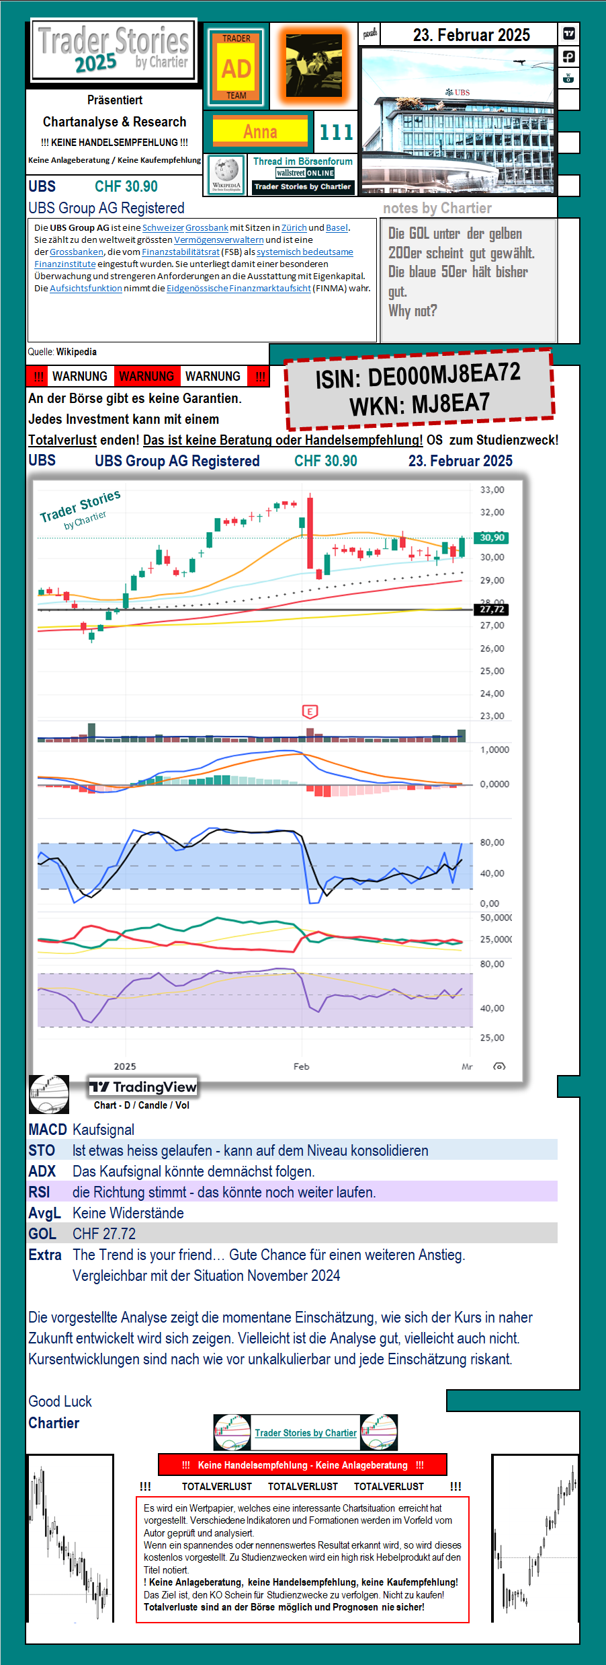Click the chart icon right of the Trader Stories link
Image resolution: width=606 pixels, height=1665 pixels.
tap(379, 1432)
